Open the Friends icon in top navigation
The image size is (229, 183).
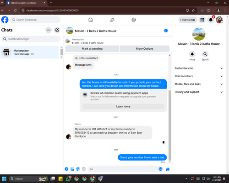click(x=112, y=20)
